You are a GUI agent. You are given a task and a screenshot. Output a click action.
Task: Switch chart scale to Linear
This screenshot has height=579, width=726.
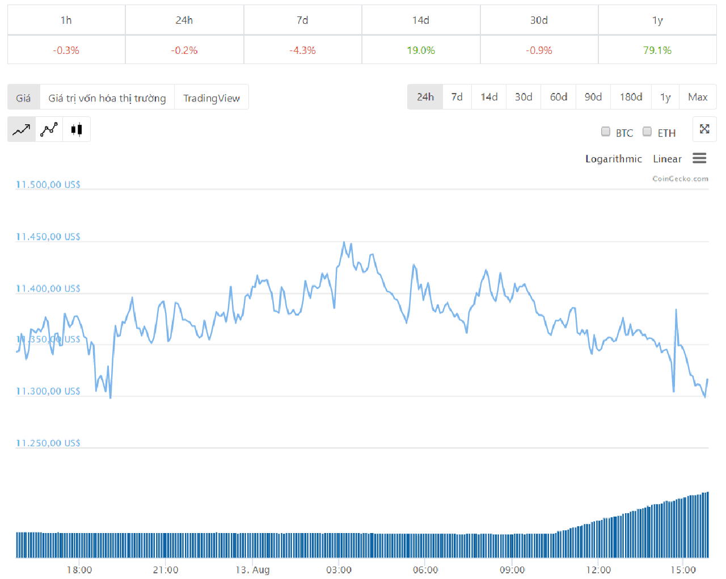(667, 159)
